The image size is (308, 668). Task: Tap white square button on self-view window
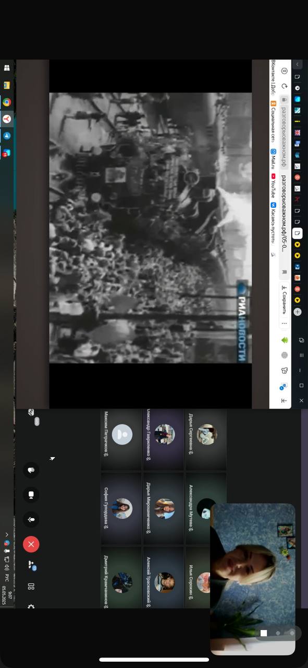coord(264,633)
